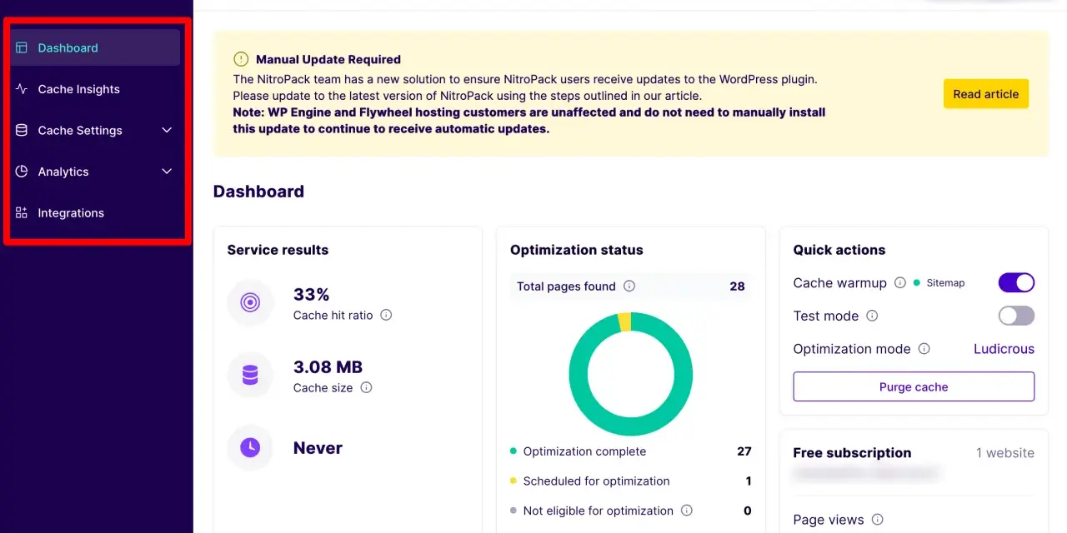Change the Ludicrous optimization mode link
Image resolution: width=1067 pixels, height=533 pixels.
[x=1004, y=349]
